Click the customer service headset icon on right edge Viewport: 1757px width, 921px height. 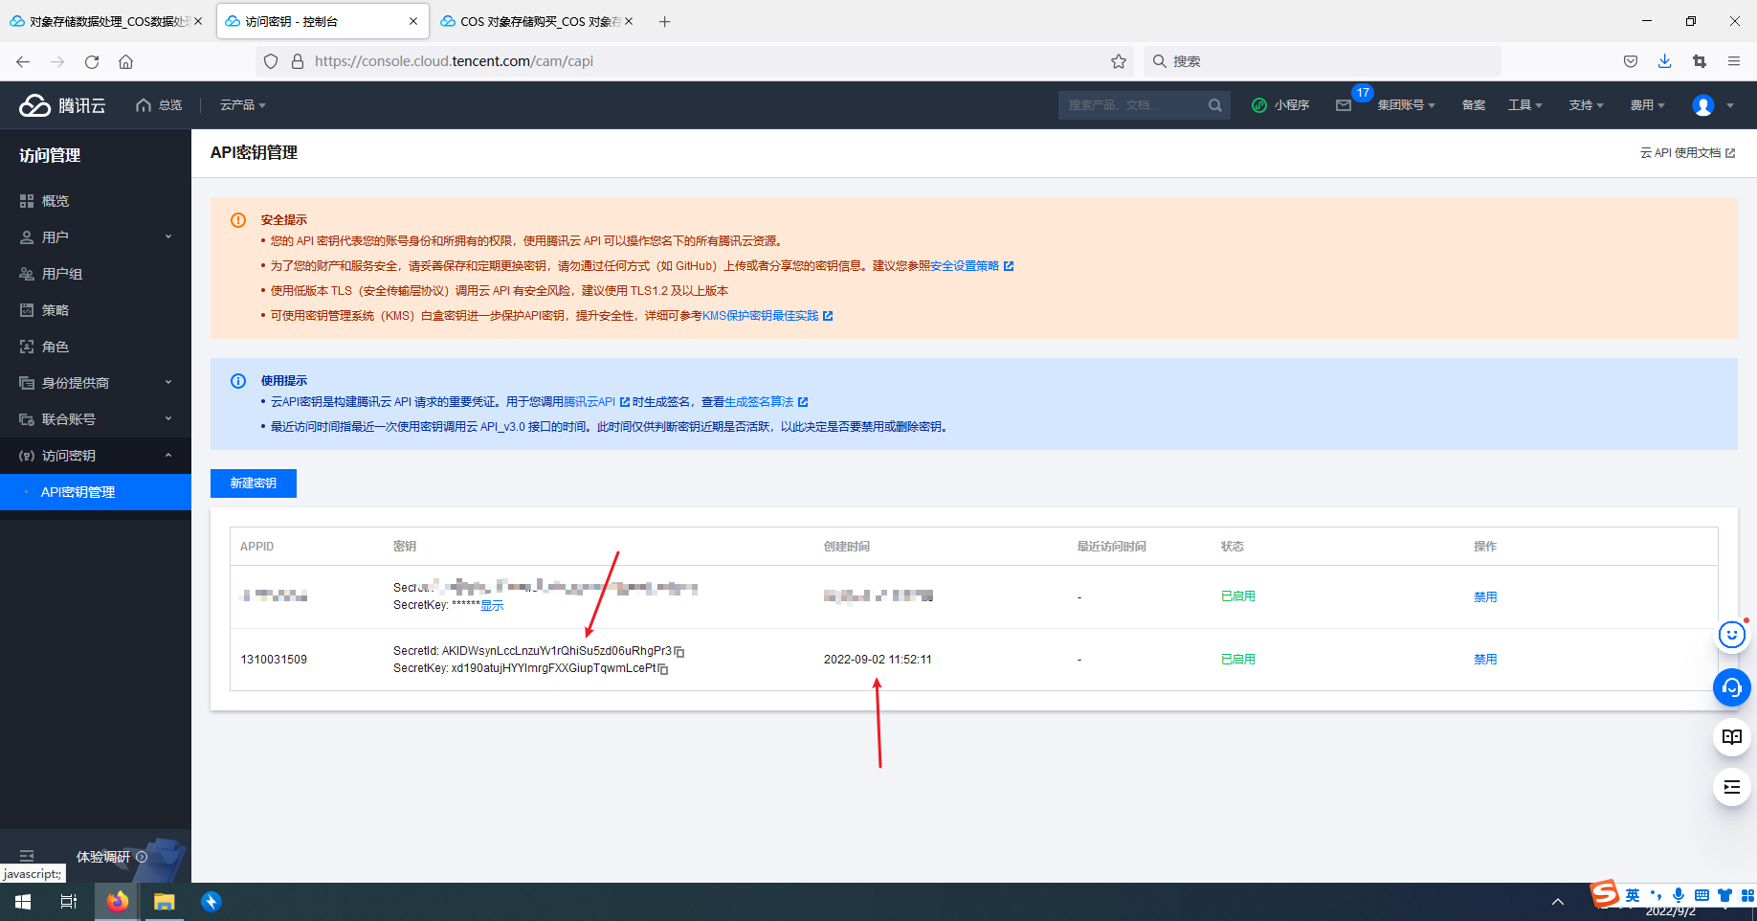point(1732,687)
